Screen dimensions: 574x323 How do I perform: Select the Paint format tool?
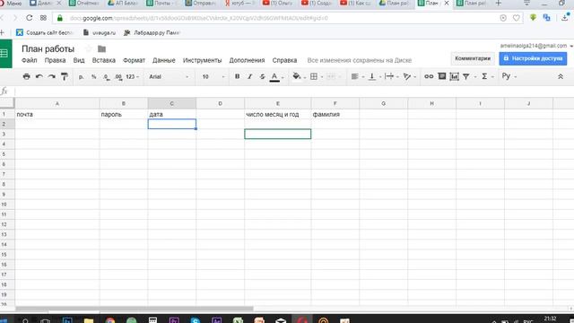click(65, 76)
